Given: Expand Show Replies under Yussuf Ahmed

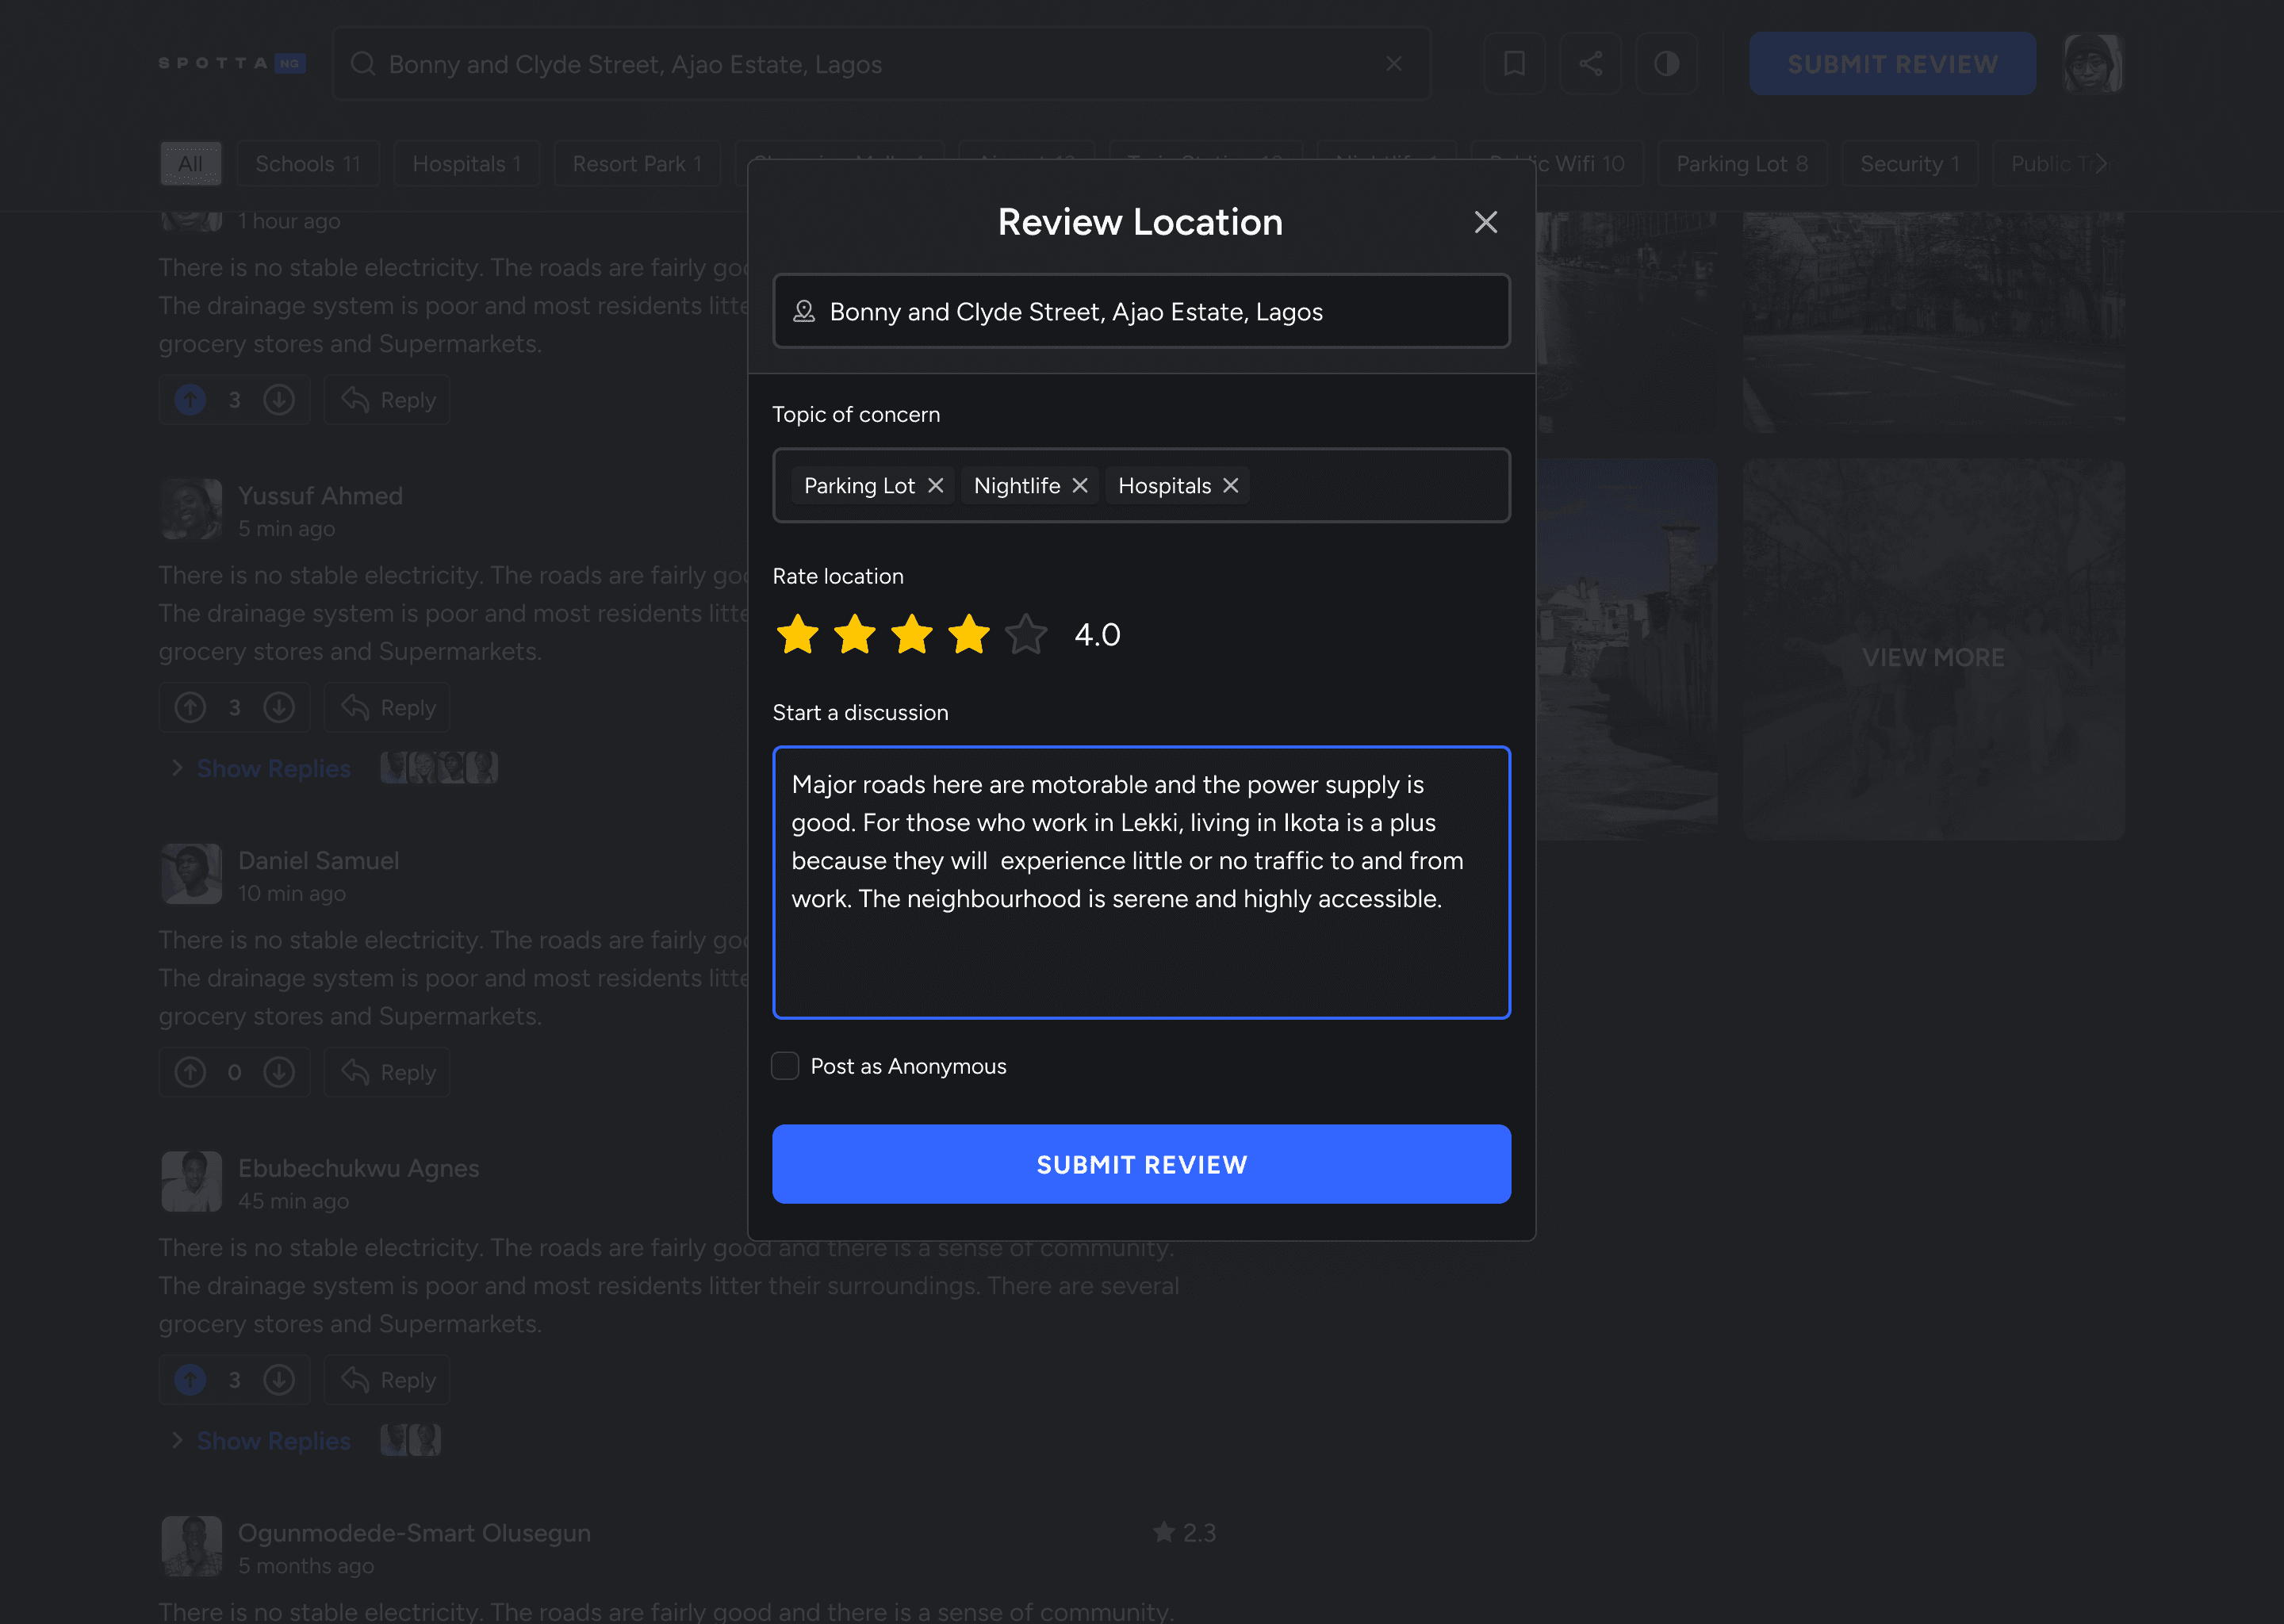Looking at the screenshot, I should (x=273, y=768).
